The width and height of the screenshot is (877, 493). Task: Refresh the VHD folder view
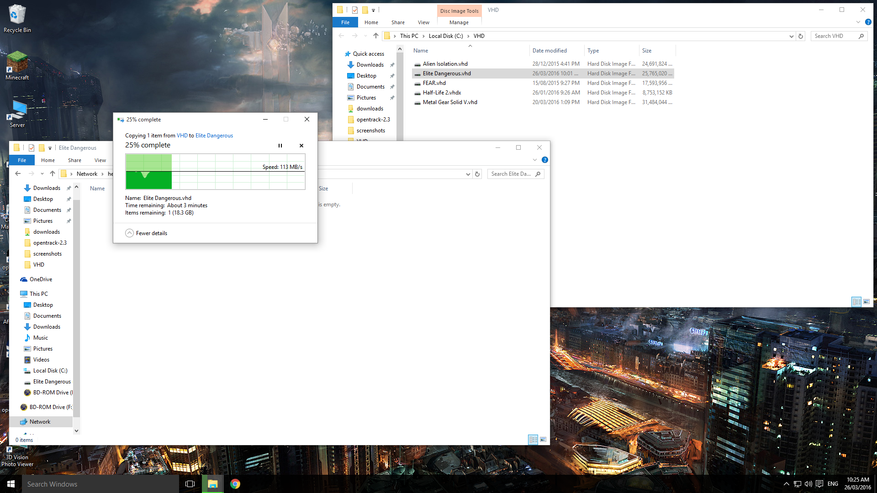click(x=800, y=36)
